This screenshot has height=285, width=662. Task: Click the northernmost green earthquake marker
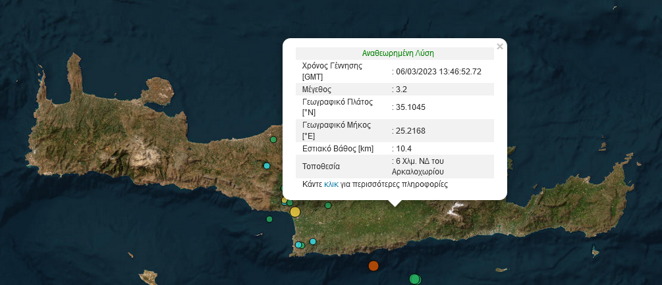tap(273, 140)
